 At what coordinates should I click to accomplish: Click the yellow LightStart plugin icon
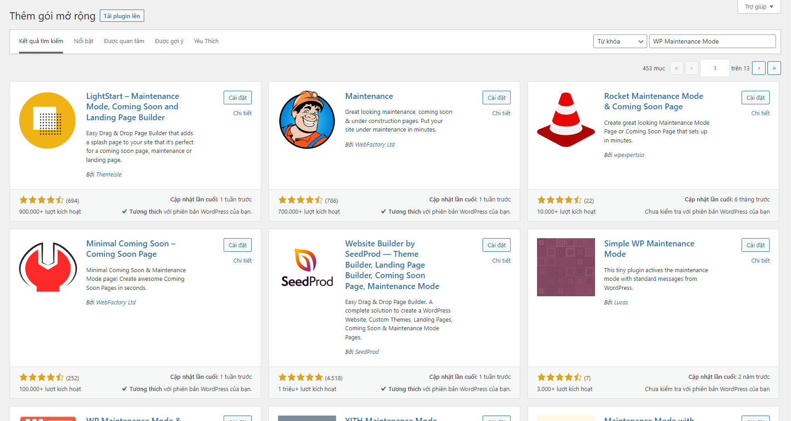coord(47,120)
